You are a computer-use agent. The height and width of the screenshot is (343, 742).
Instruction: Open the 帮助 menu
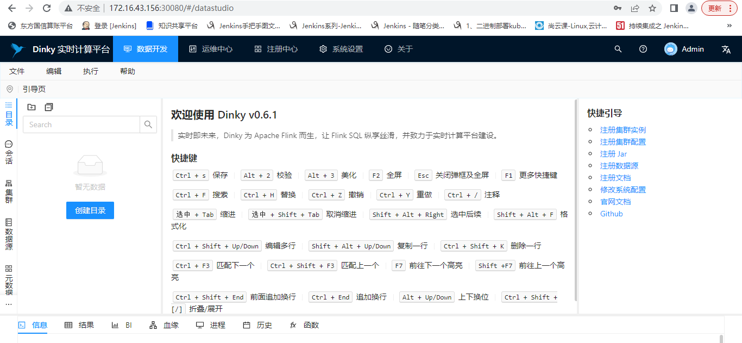pyautogui.click(x=128, y=71)
